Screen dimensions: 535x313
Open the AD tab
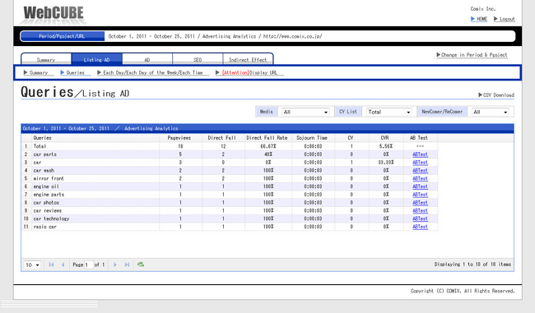tap(147, 59)
